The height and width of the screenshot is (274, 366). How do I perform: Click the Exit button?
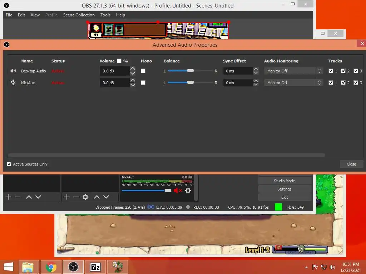(284, 197)
